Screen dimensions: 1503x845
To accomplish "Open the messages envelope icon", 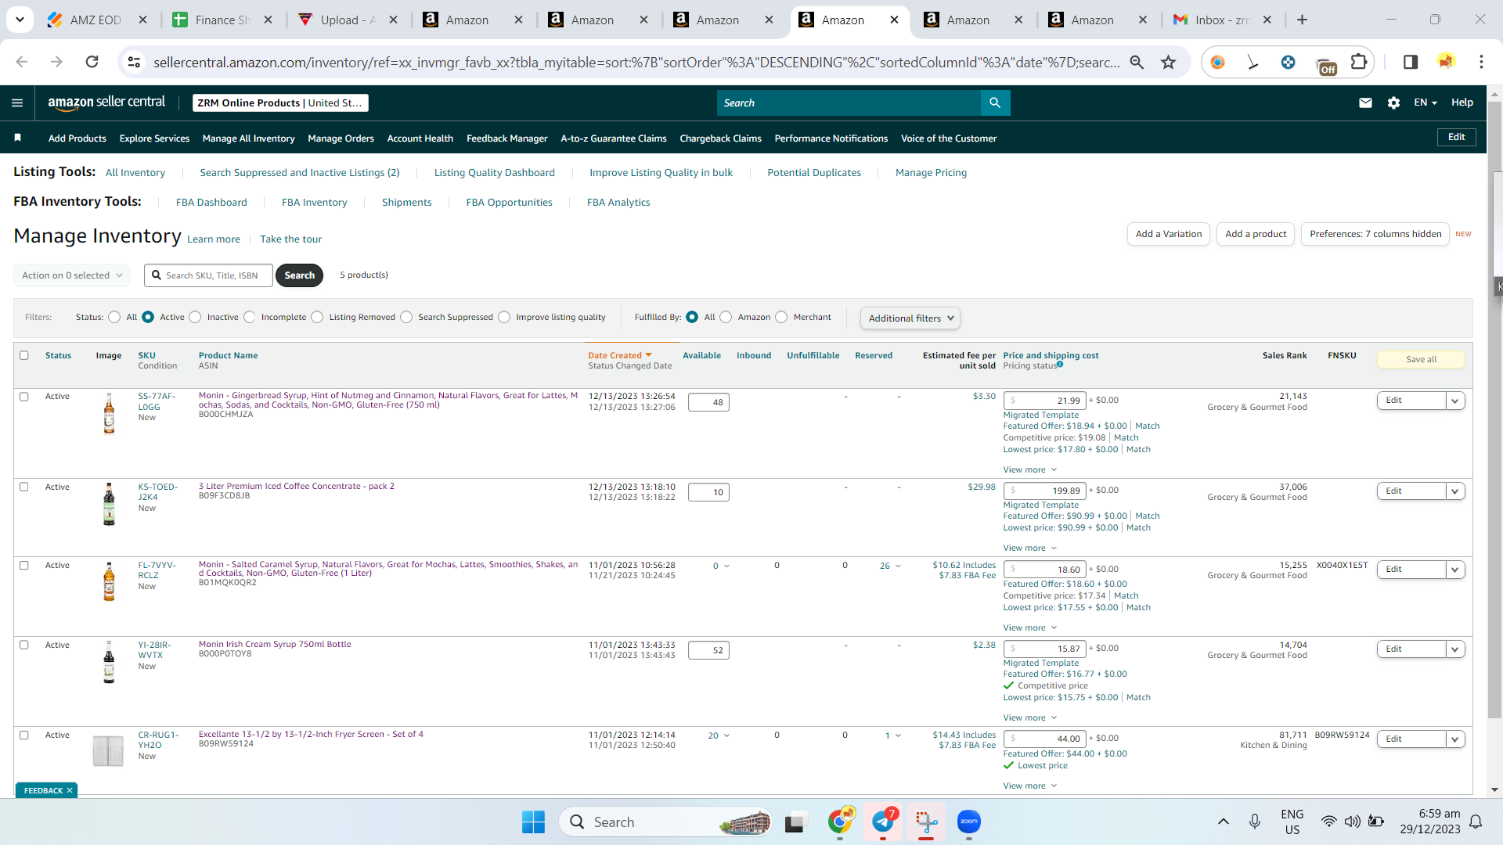I will pyautogui.click(x=1365, y=102).
